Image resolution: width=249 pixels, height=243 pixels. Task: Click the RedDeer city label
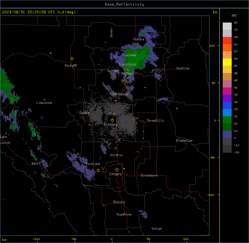click(x=127, y=74)
